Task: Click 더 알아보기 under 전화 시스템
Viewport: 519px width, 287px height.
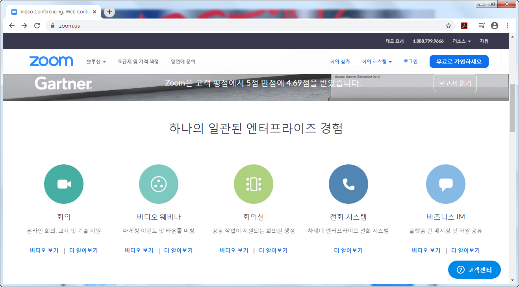Action: tap(348, 250)
